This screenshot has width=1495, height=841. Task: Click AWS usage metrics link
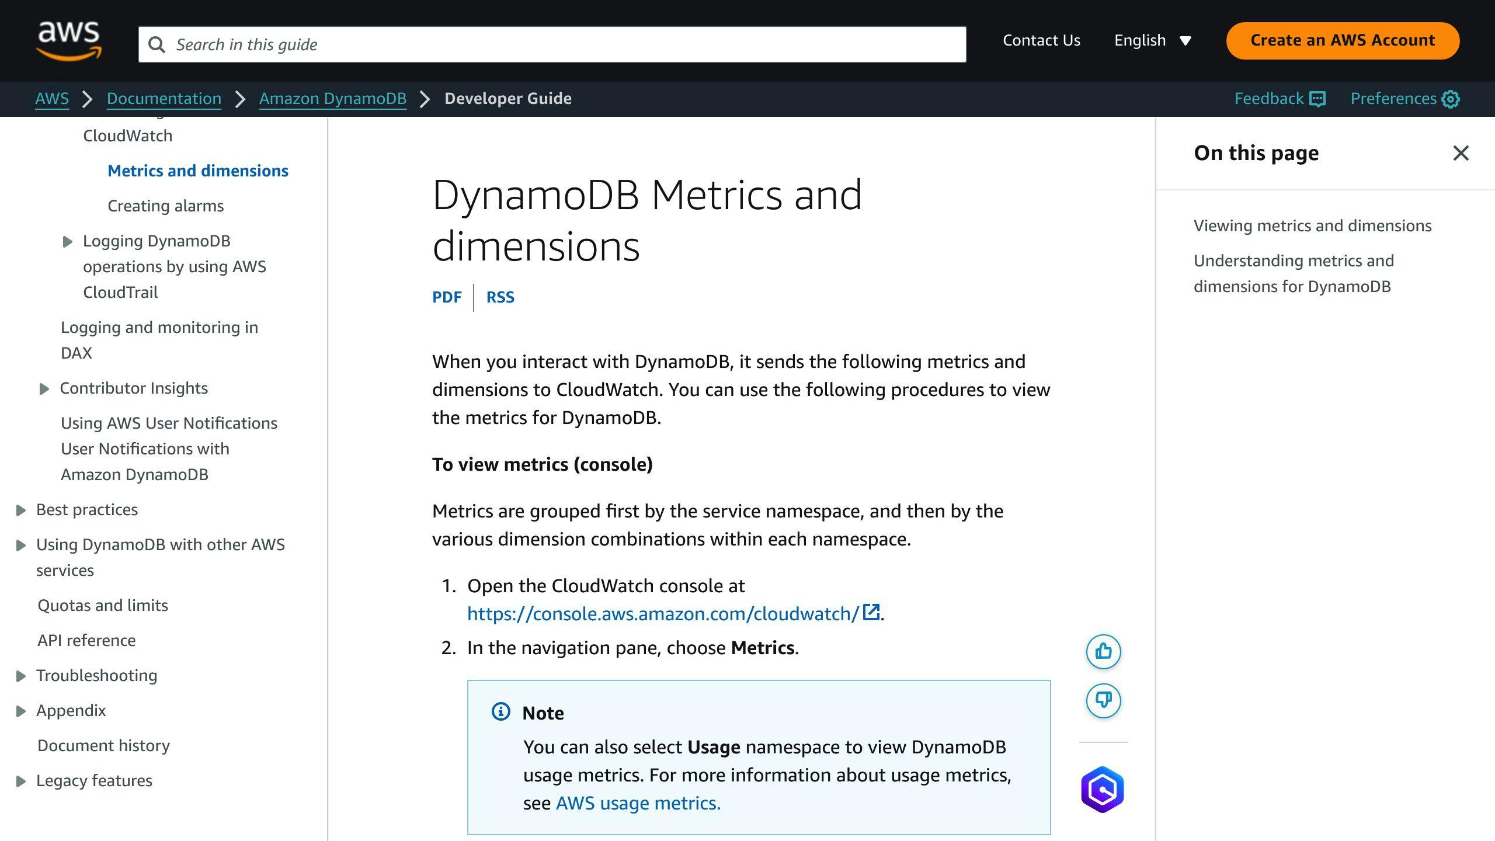coord(638,803)
